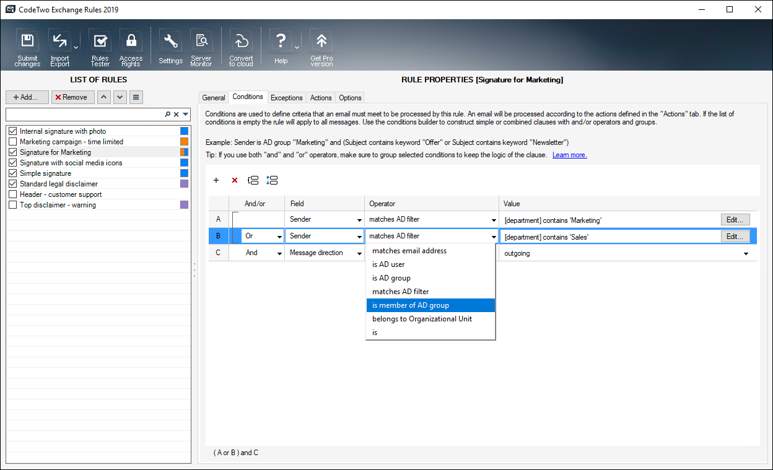Image resolution: width=773 pixels, height=470 pixels.
Task: Uncheck the Simple signature rule
Action: pyautogui.click(x=13, y=173)
